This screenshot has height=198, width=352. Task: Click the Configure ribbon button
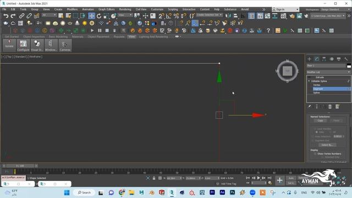pyautogui.click(x=23, y=45)
